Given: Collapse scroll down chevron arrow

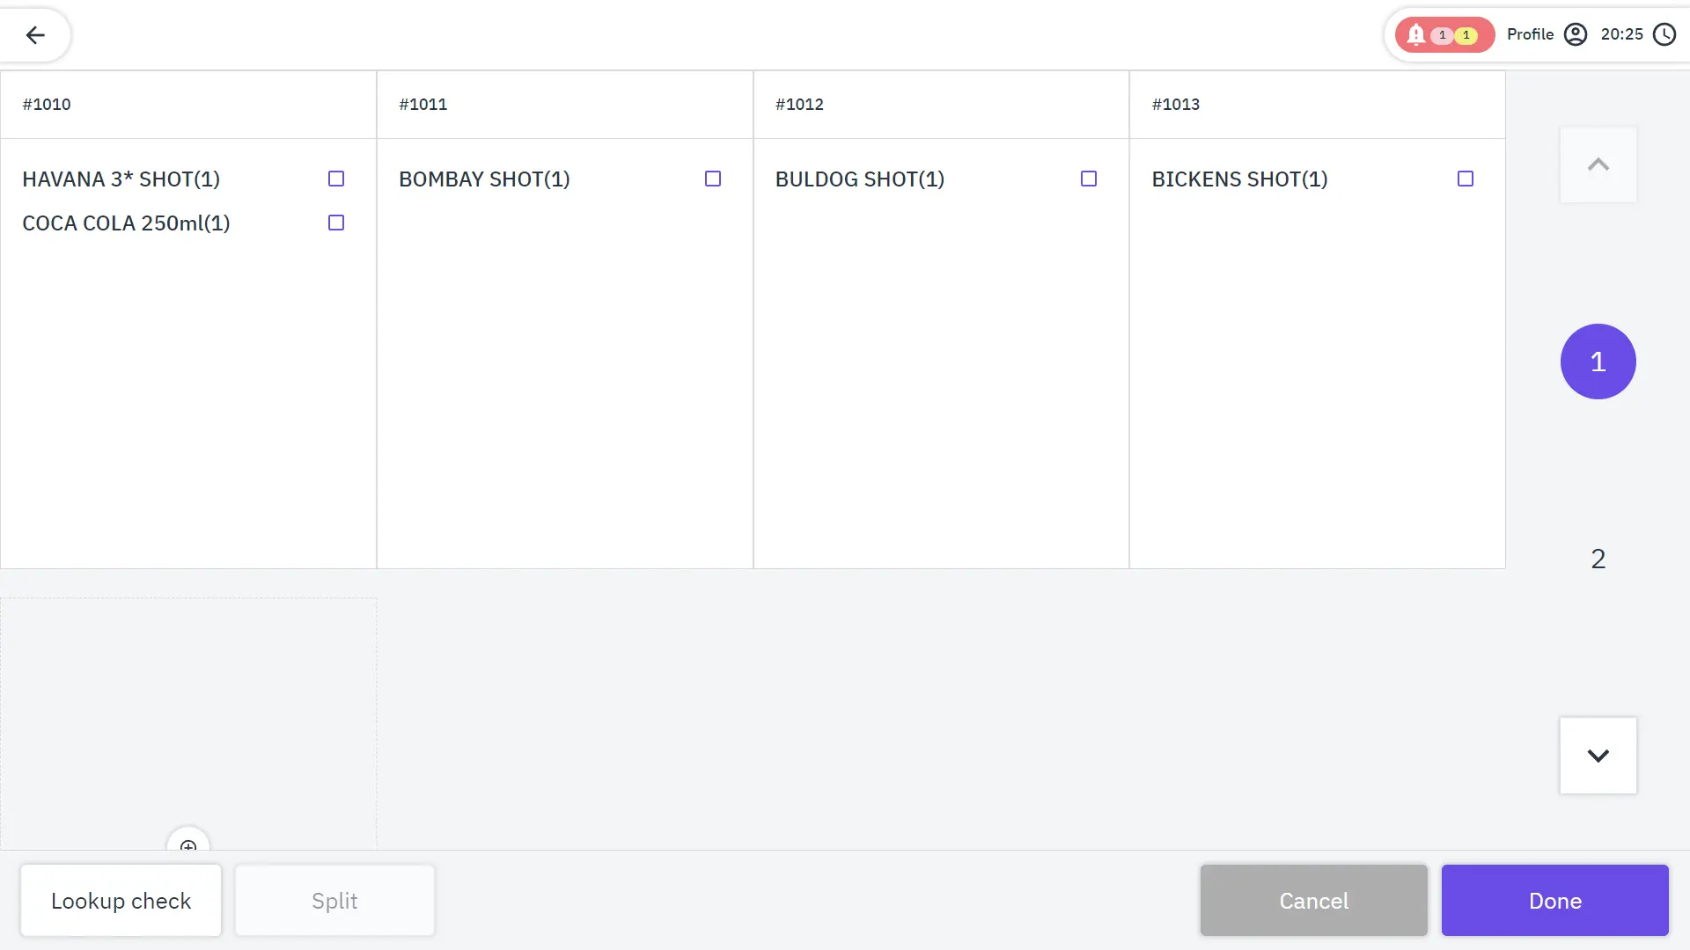Looking at the screenshot, I should 1599,755.
